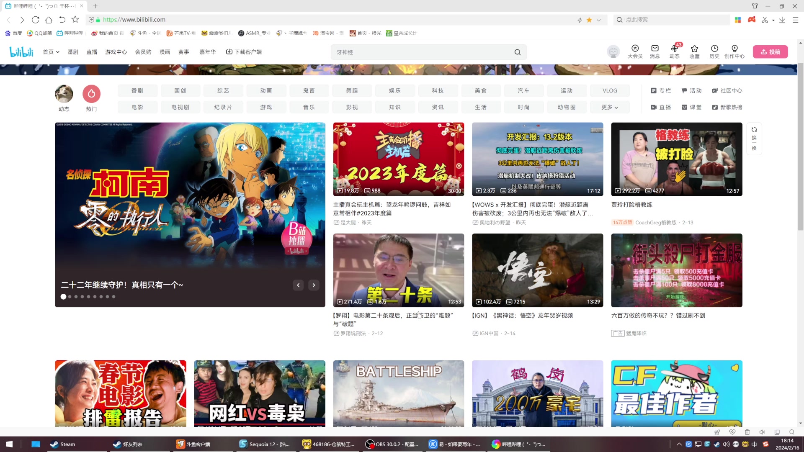The height and width of the screenshot is (452, 804).
Task: Click the 动态 dog avatar icon
Action: pos(64,94)
